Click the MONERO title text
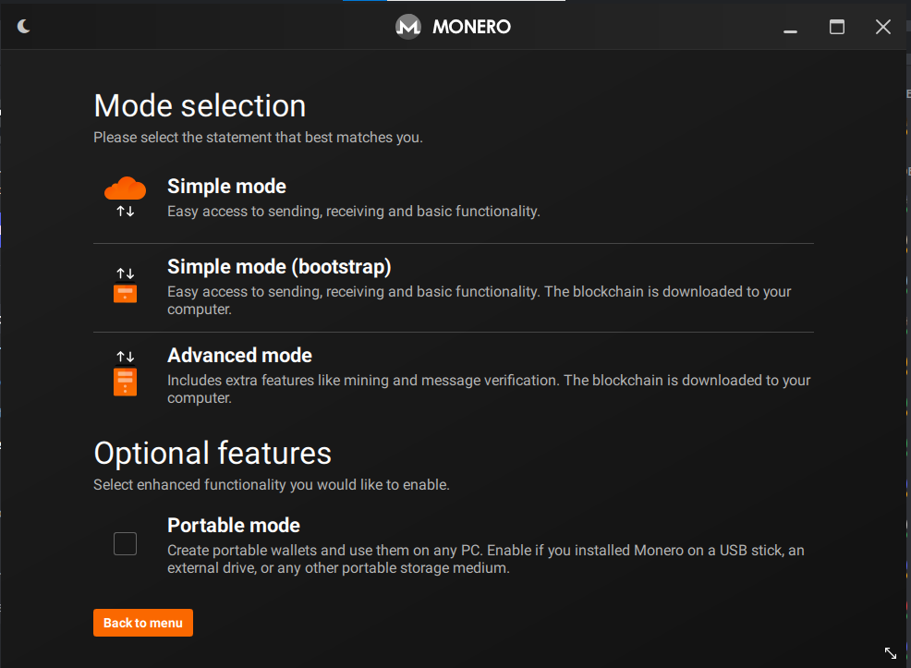 click(x=471, y=27)
